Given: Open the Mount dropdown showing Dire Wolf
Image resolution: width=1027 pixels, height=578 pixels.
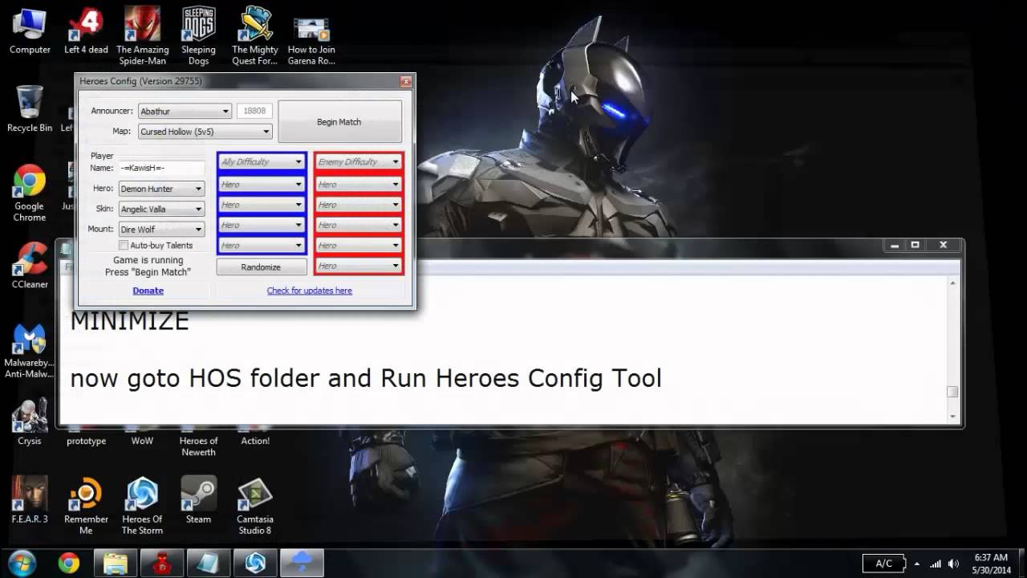Looking at the screenshot, I should [161, 230].
